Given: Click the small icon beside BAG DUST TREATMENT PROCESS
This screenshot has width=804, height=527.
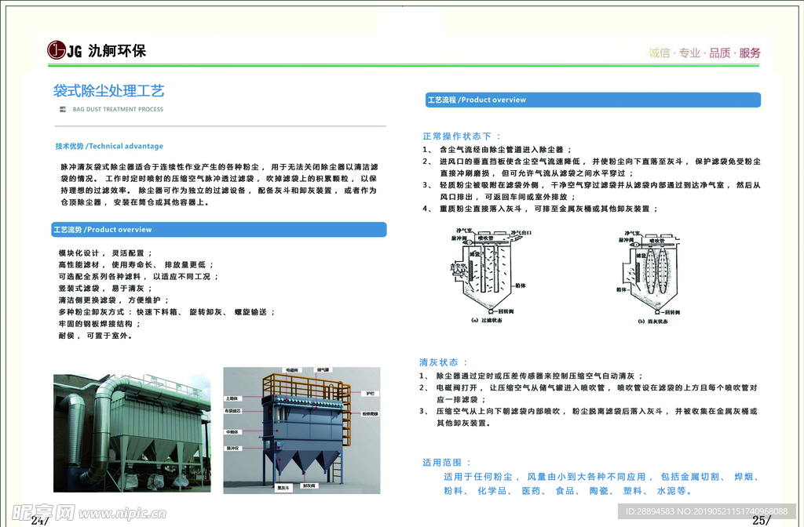Looking at the screenshot, I should pyautogui.click(x=61, y=109).
